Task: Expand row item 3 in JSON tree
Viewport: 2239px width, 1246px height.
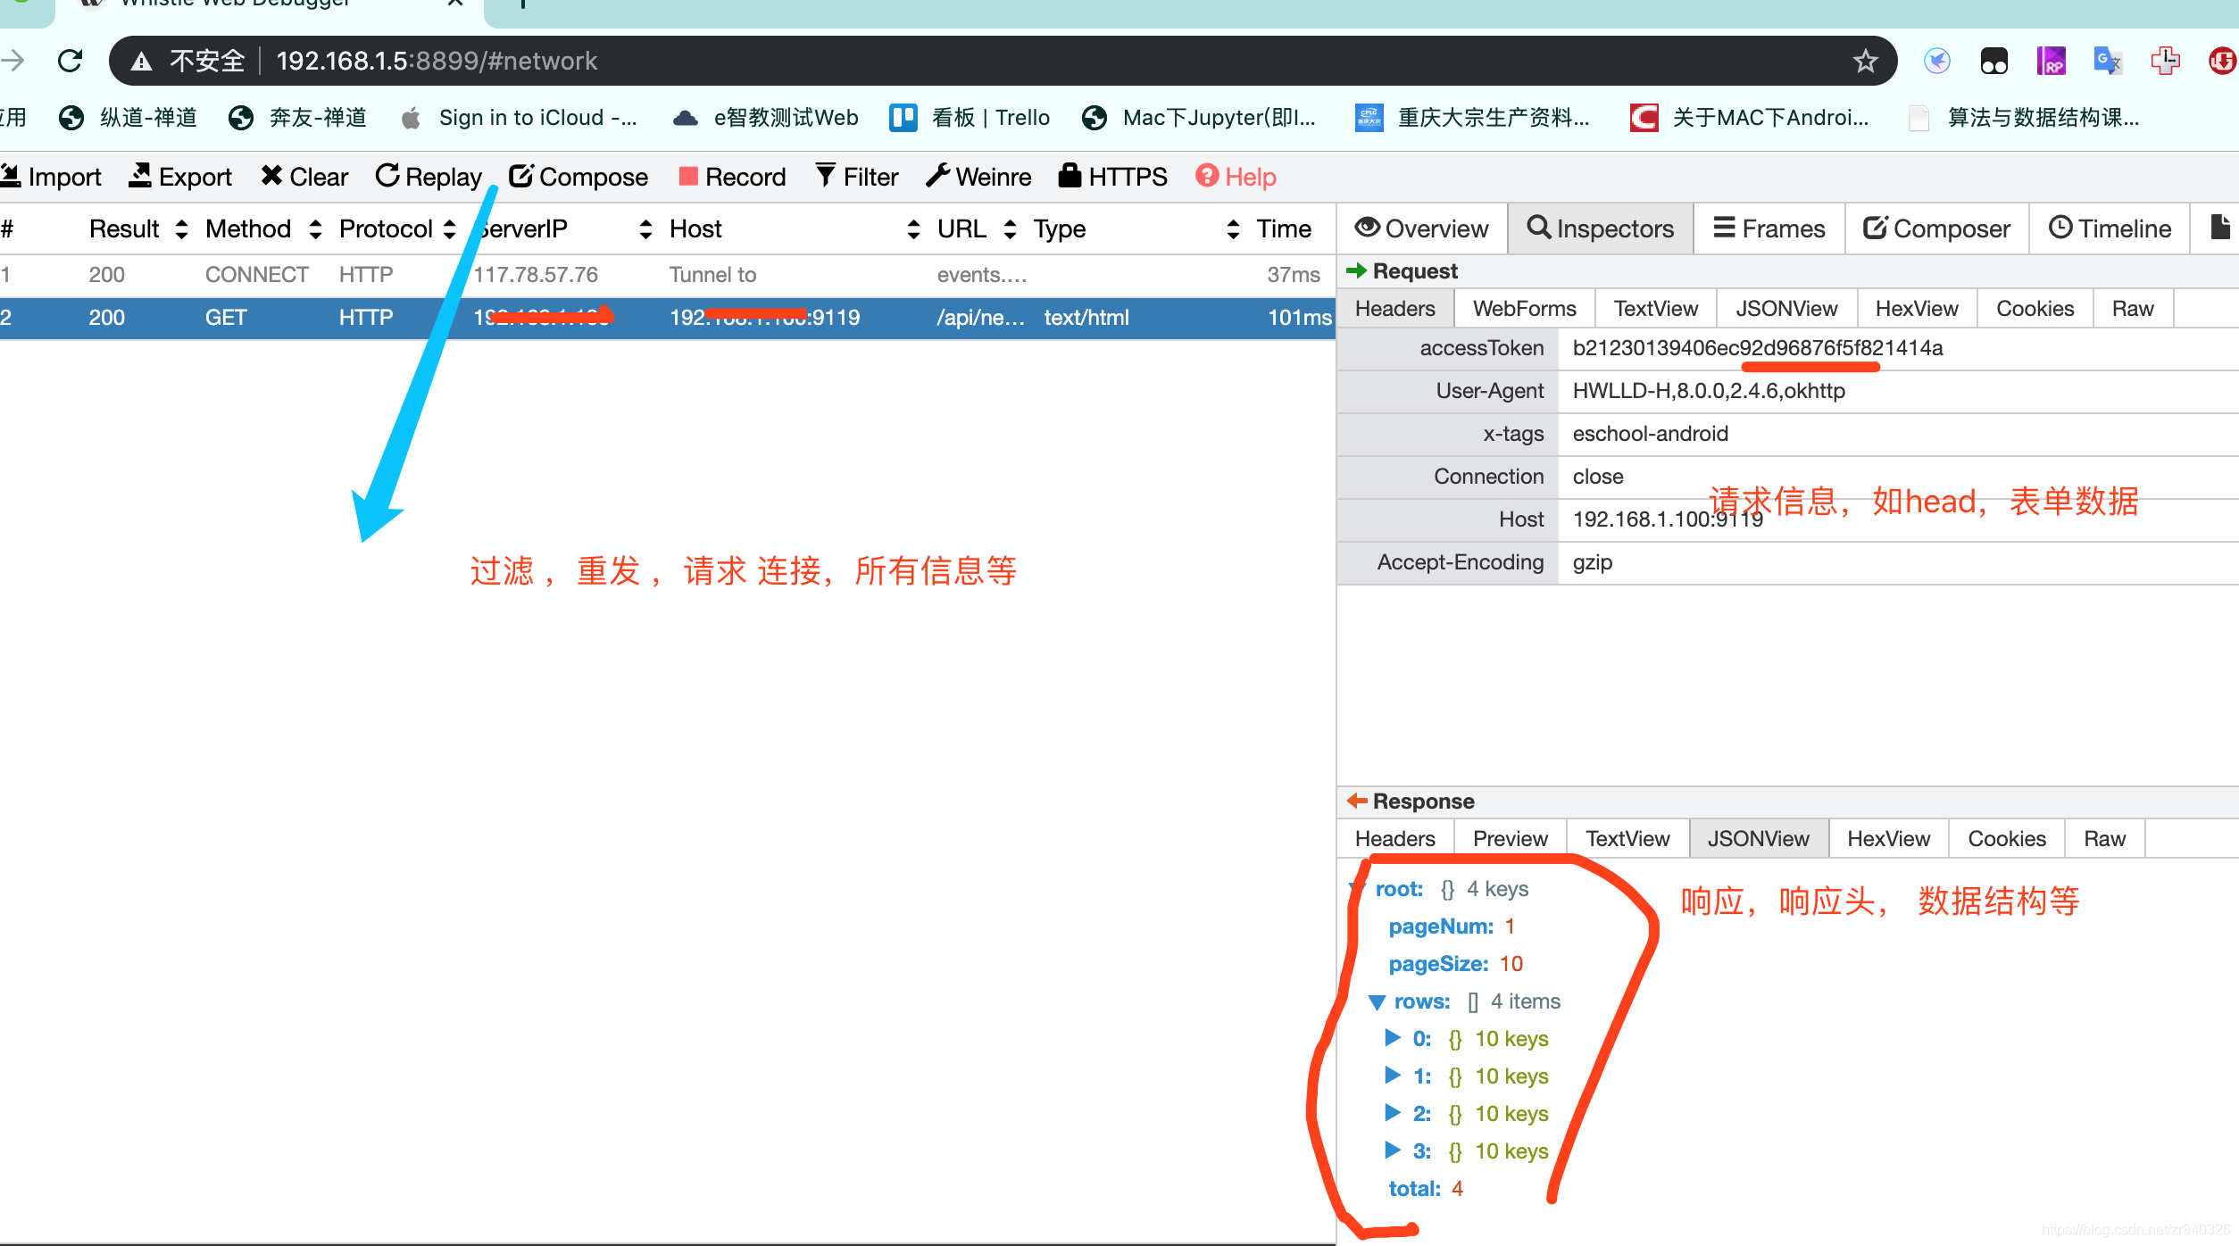Action: point(1392,1150)
